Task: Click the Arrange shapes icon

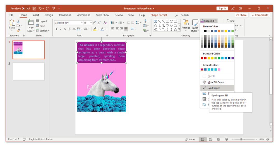Action: pos(186,26)
